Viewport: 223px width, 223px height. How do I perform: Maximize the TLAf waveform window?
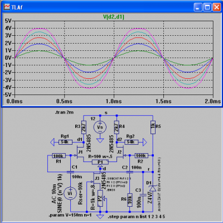pyautogui.click(x=207, y=7)
